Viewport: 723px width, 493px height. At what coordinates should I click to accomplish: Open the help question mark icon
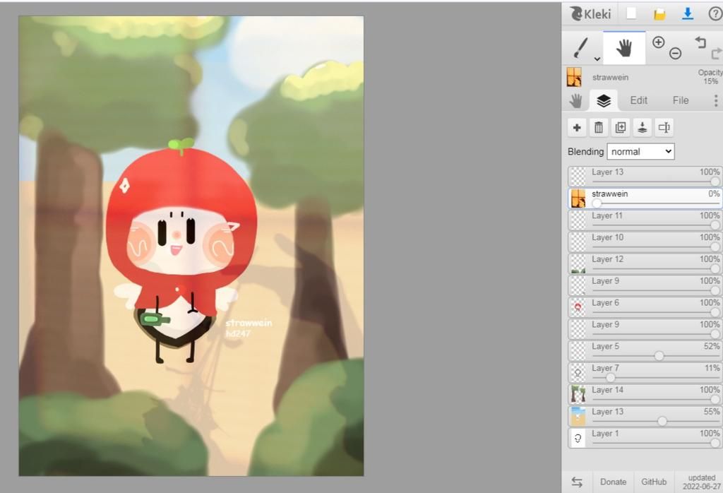pos(715,14)
